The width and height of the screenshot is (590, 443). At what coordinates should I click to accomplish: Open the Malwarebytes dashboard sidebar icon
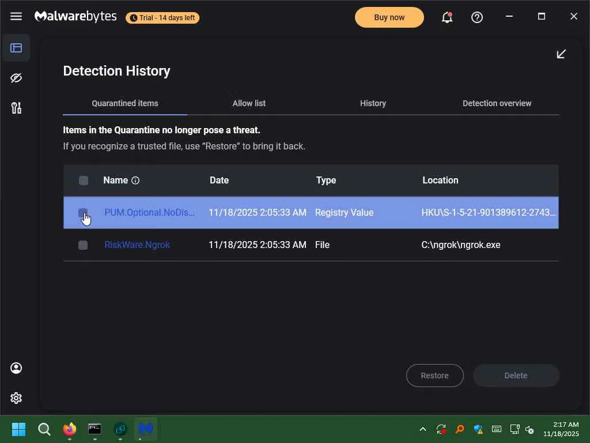(x=16, y=48)
